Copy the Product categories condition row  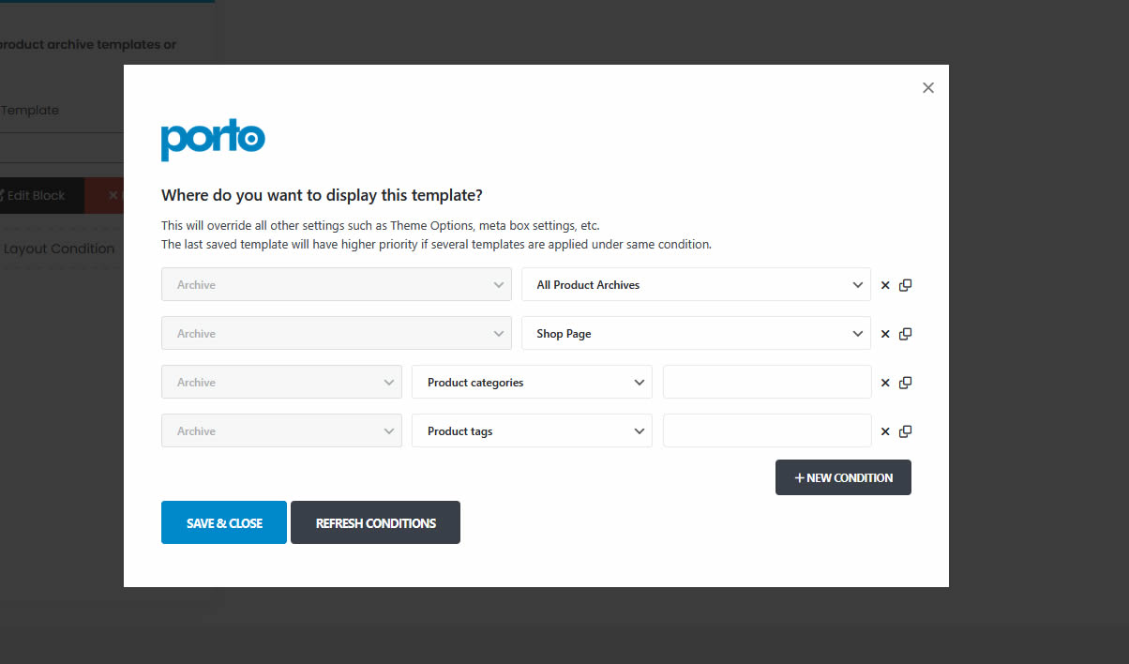(905, 383)
